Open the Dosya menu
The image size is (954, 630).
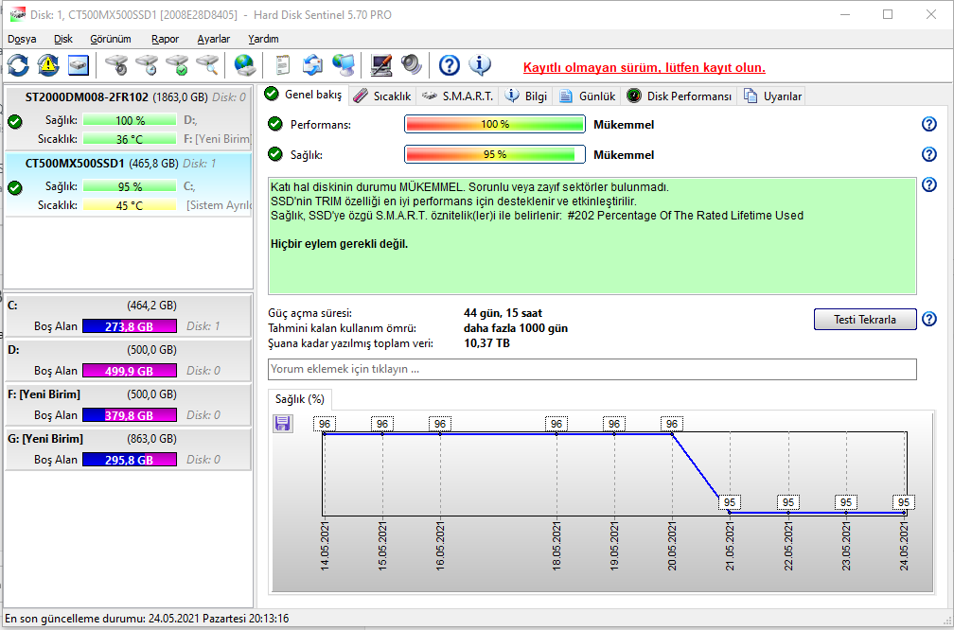[x=22, y=39]
